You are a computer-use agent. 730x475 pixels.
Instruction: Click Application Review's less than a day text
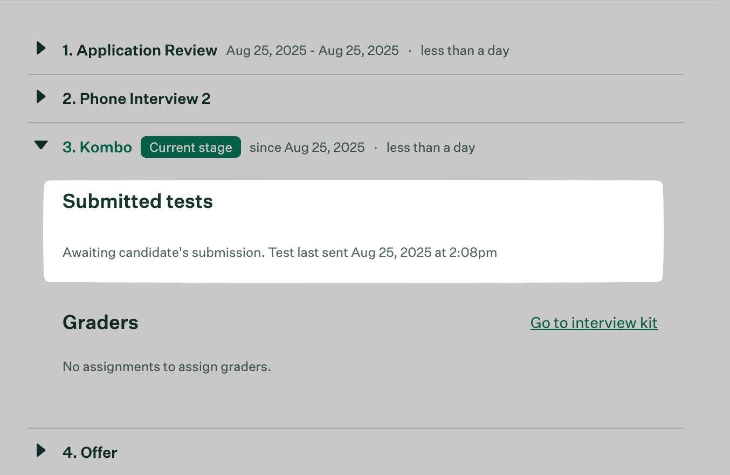coord(465,51)
